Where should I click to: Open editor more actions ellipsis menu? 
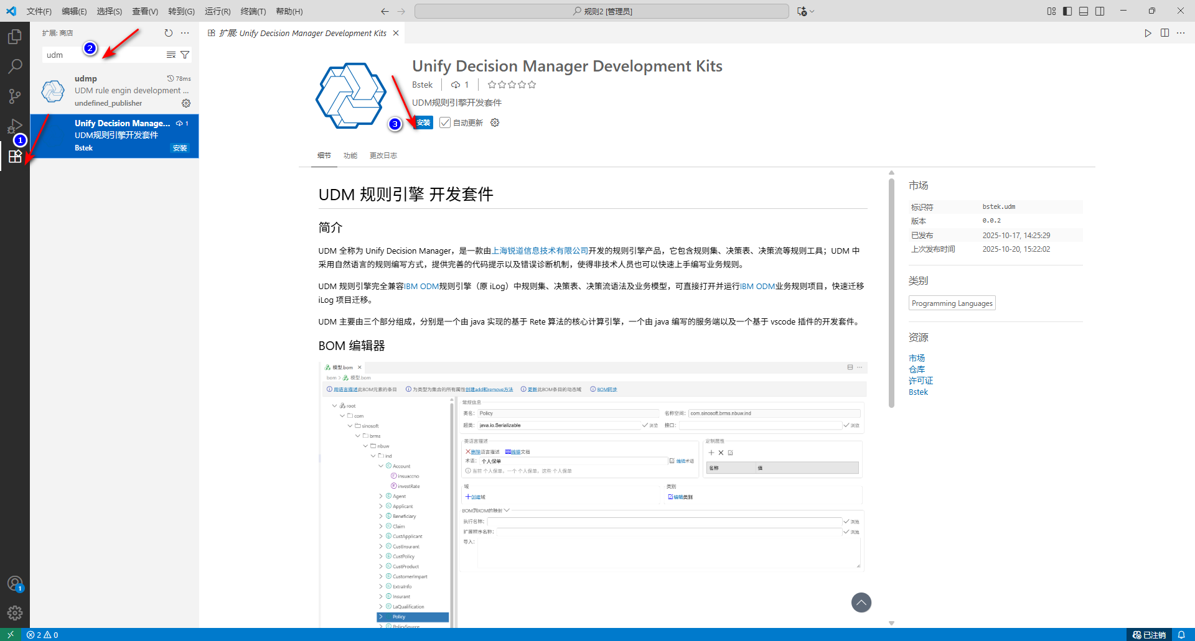[x=1181, y=33]
